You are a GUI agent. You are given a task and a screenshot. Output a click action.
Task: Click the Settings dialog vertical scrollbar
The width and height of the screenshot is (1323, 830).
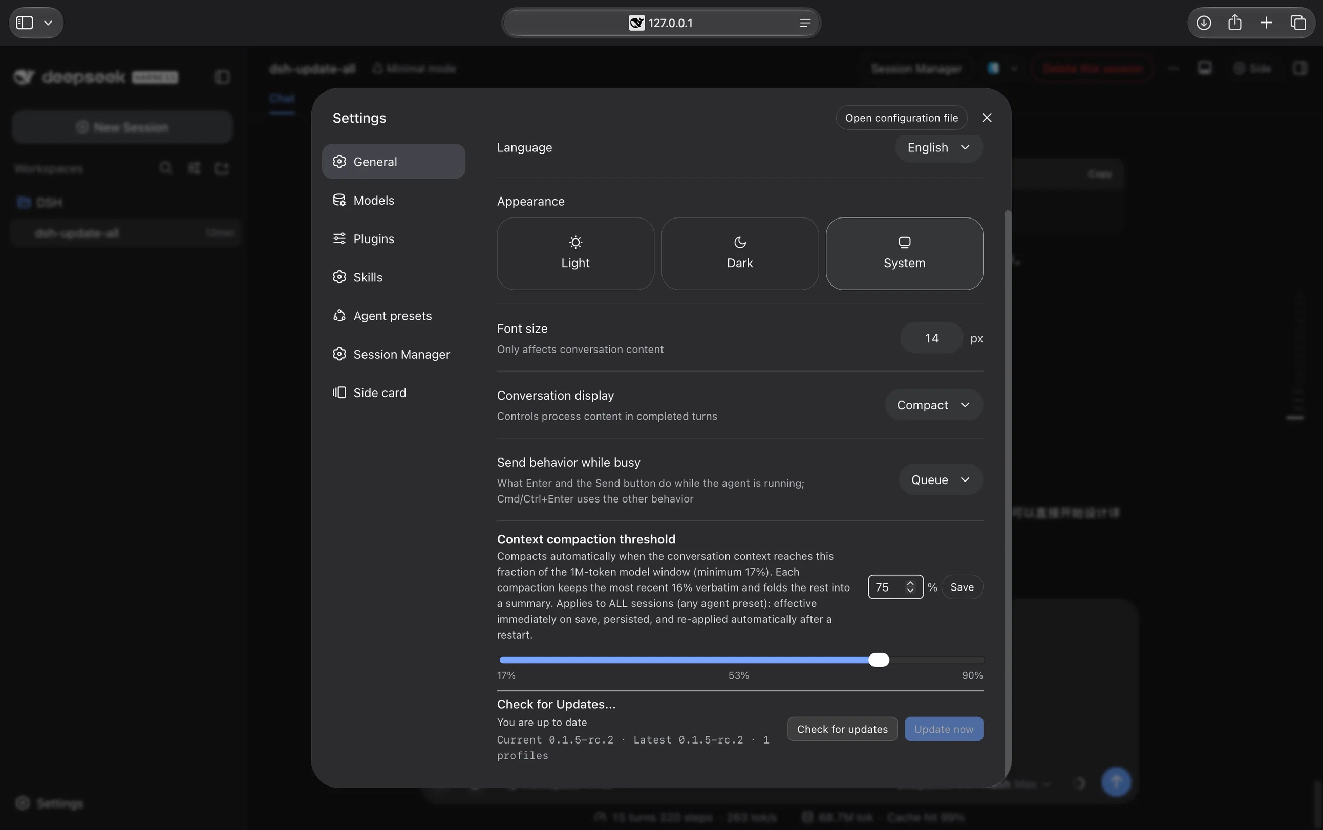tap(1007, 494)
